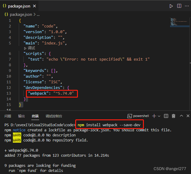The width and height of the screenshot is (191, 174).
Task: Click the "description" key on line 4
Action: pos(38,38)
